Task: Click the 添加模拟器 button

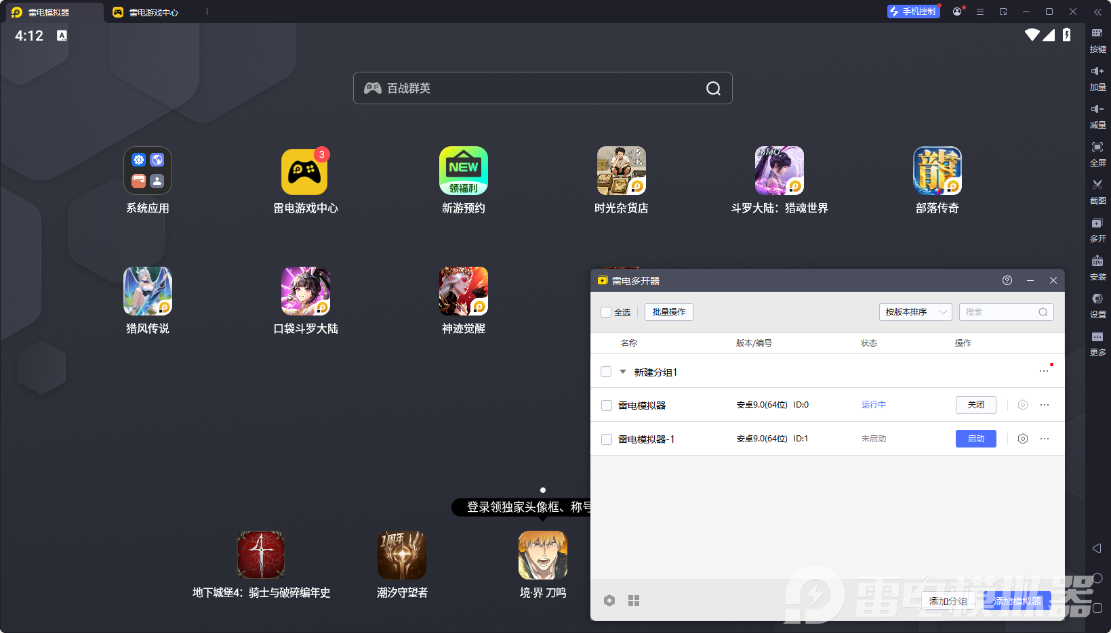Action: click(x=1017, y=601)
